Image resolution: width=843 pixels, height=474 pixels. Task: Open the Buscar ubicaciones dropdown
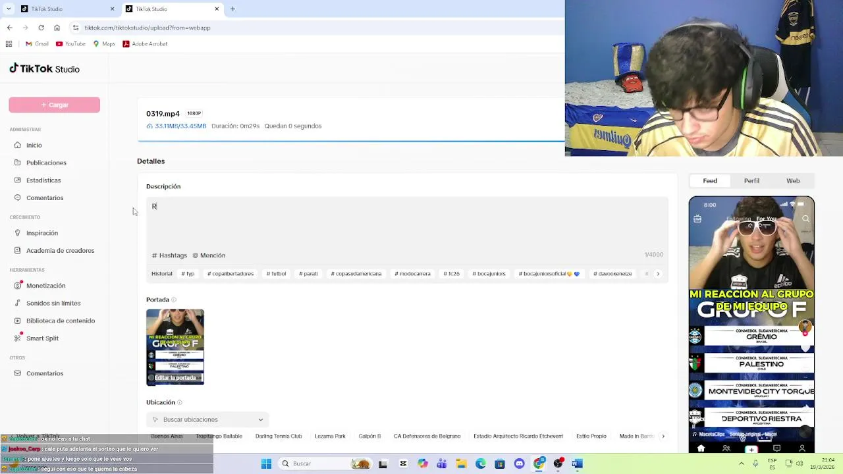click(x=207, y=419)
